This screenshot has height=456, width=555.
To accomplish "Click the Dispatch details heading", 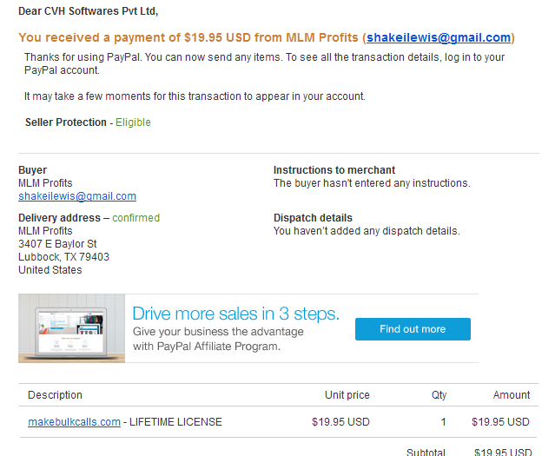I will 313,218.
